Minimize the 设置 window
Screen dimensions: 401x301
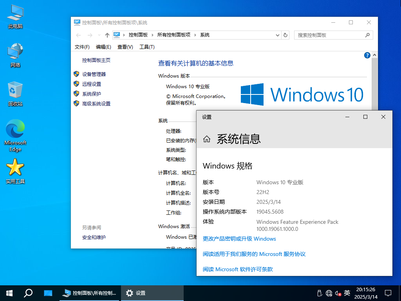click(x=347, y=117)
